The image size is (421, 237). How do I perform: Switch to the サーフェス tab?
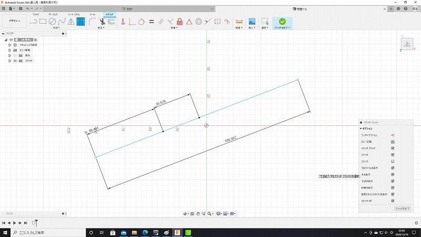(53, 14)
